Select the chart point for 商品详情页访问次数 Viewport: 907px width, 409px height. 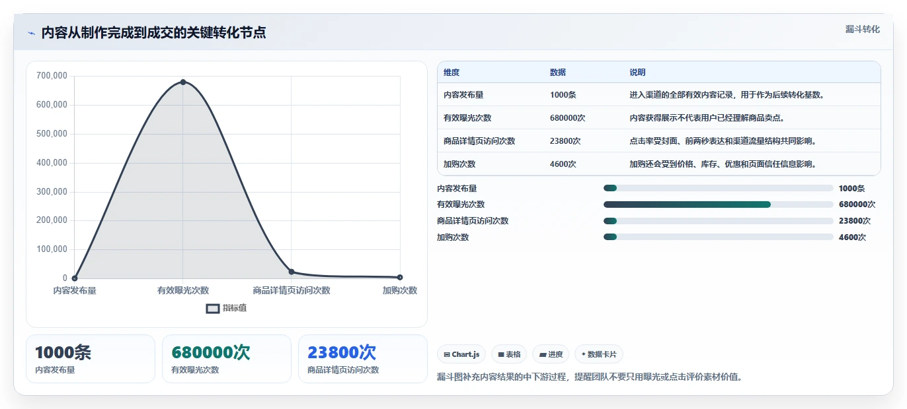pyautogui.click(x=292, y=272)
